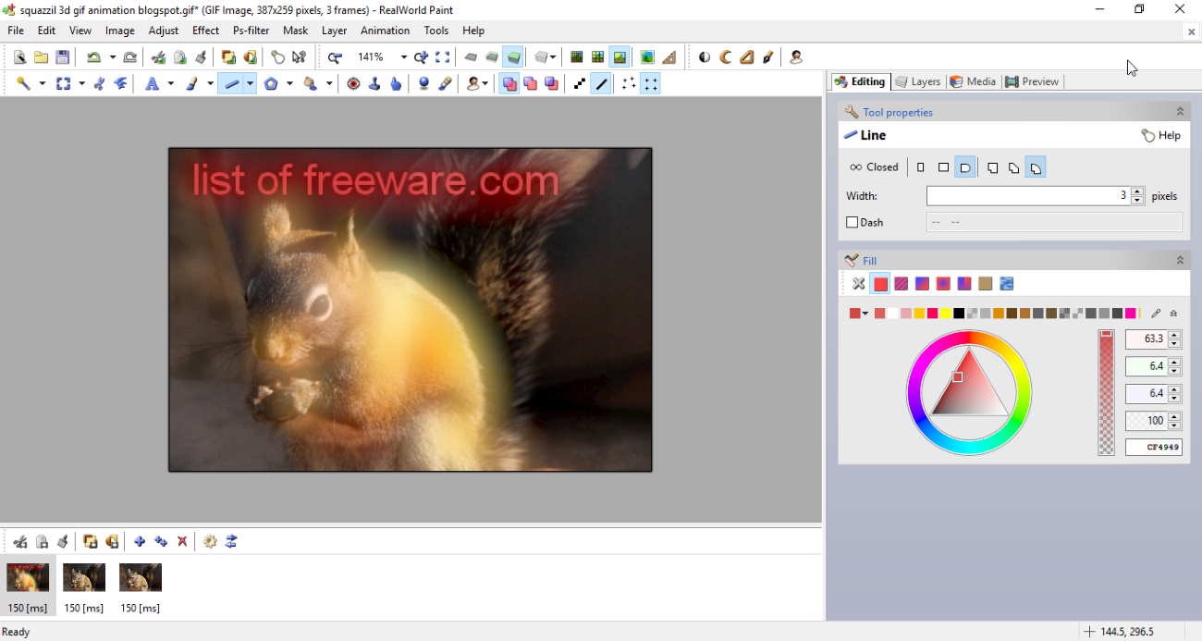
Task: Open the Ps-filter menu
Action: coord(251,31)
